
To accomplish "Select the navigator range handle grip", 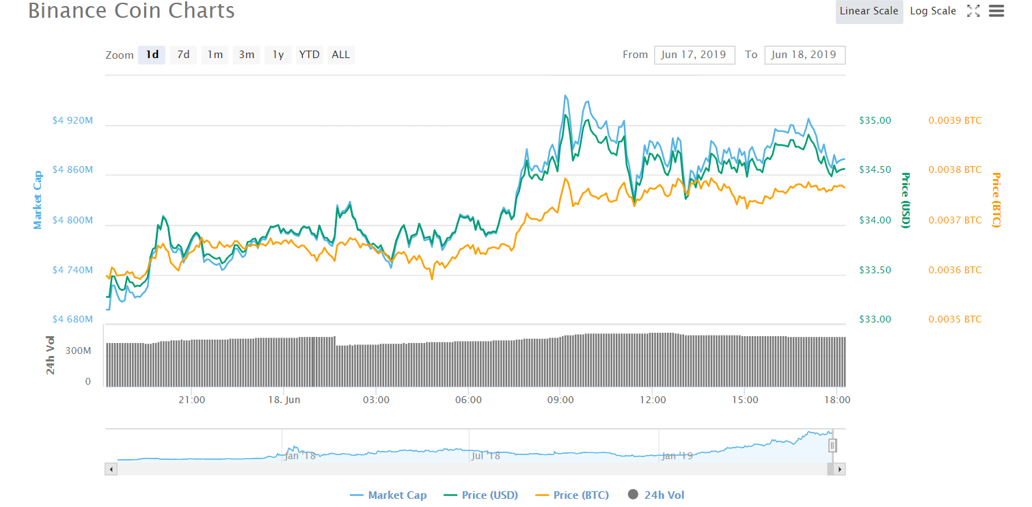I will pos(832,446).
